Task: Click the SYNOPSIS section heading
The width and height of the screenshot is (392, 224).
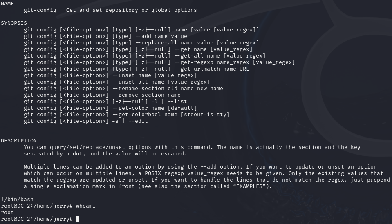Action: click(x=14, y=23)
